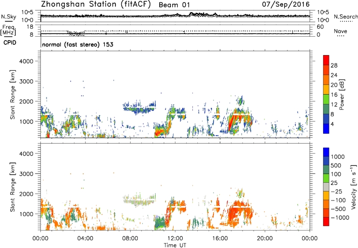The image size is (358, 248).
Task: Click '-25' on the Velocity colorbar
Action: click(x=337, y=192)
